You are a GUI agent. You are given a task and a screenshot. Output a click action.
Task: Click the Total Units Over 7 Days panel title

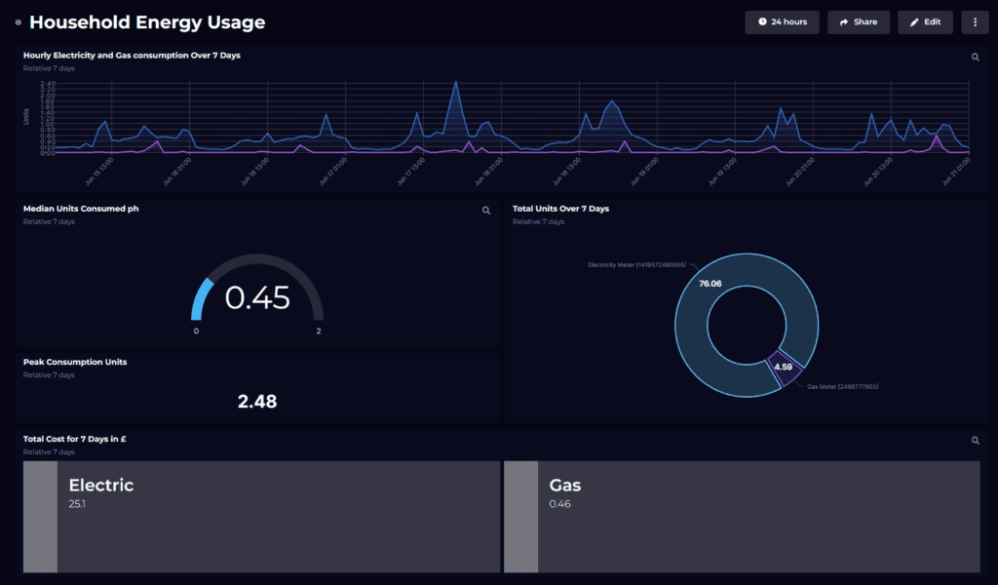point(563,209)
